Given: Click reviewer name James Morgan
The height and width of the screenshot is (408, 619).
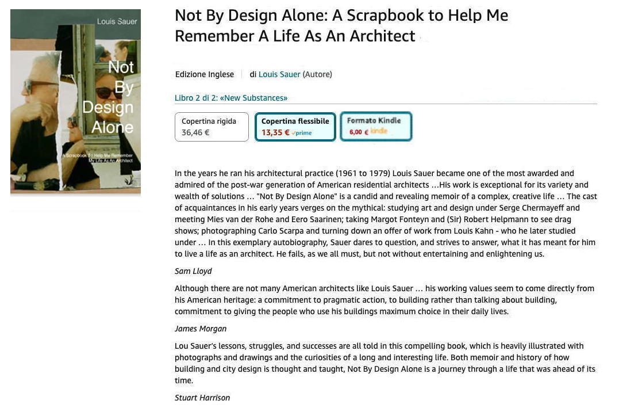Looking at the screenshot, I should pos(201,329).
